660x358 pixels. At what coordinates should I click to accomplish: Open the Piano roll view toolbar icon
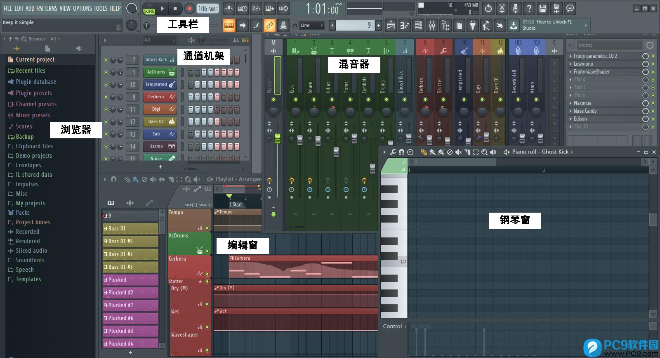click(404, 26)
